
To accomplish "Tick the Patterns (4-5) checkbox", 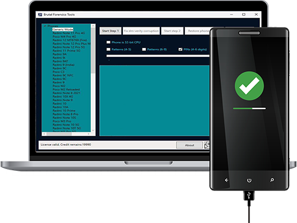I will 108,49.
